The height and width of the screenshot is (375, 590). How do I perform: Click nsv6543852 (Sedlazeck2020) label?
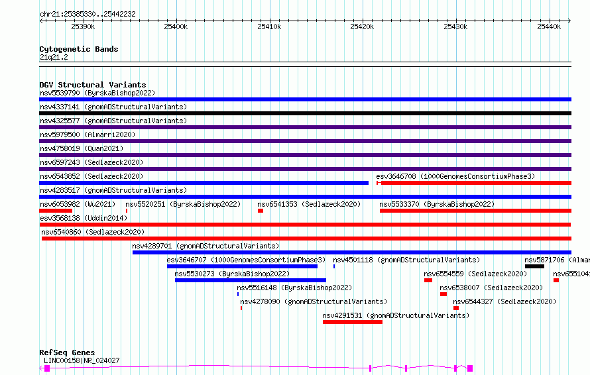click(x=91, y=176)
